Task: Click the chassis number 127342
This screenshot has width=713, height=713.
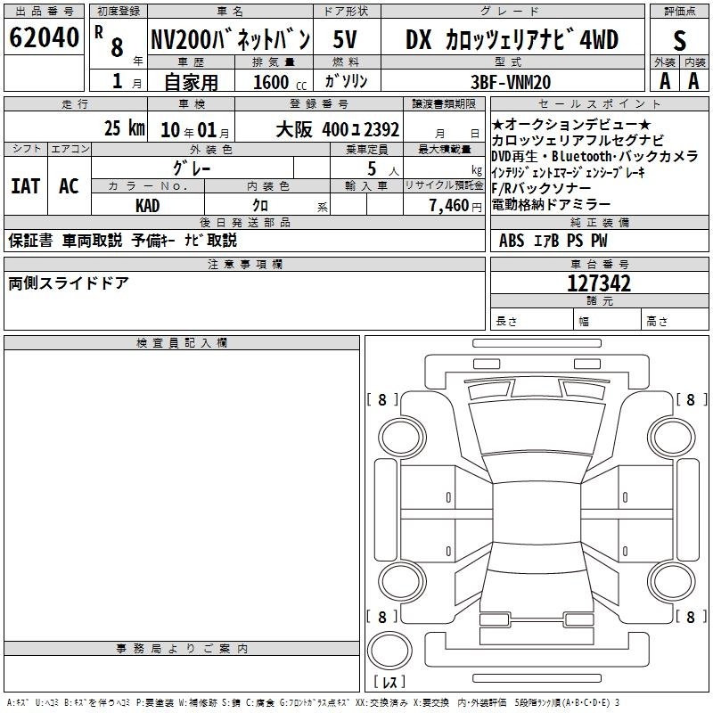Action: (599, 283)
